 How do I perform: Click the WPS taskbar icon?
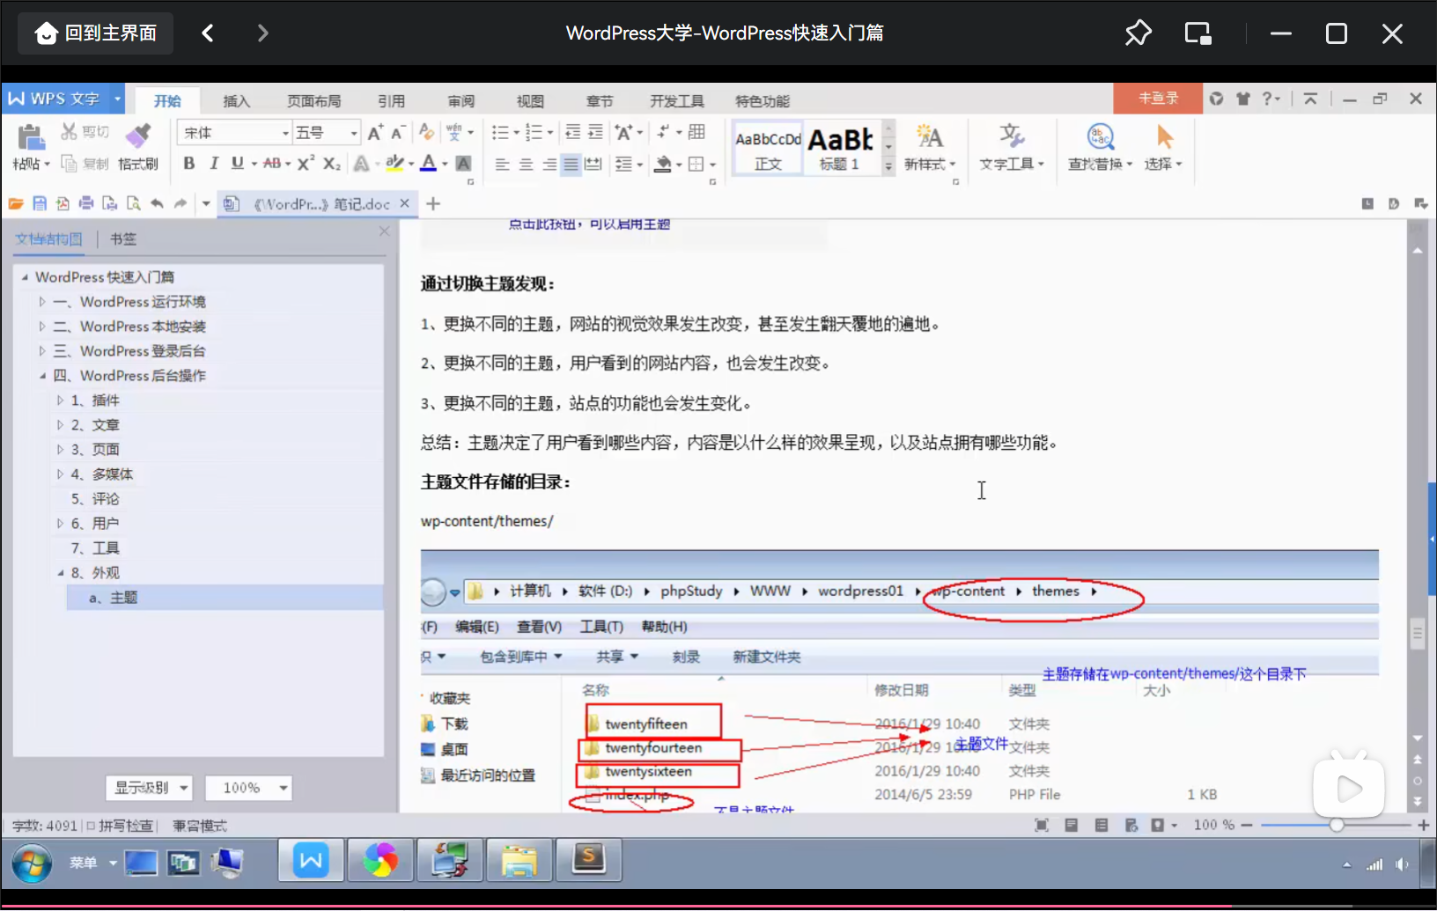pyautogui.click(x=311, y=860)
